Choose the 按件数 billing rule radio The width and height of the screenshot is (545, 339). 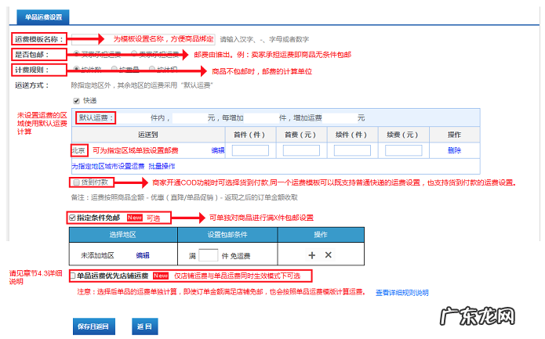pyautogui.click(x=77, y=69)
